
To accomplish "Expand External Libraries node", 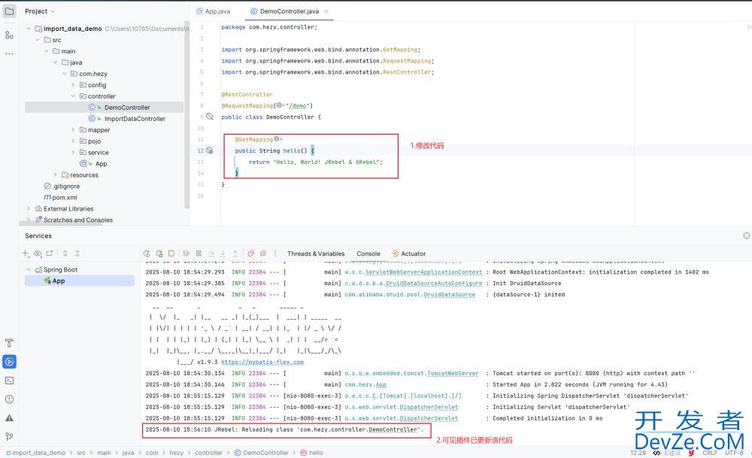I will point(29,208).
